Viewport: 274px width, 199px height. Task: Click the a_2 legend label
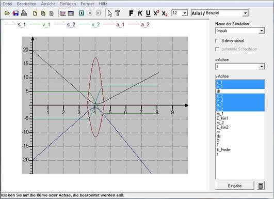click(x=145, y=24)
